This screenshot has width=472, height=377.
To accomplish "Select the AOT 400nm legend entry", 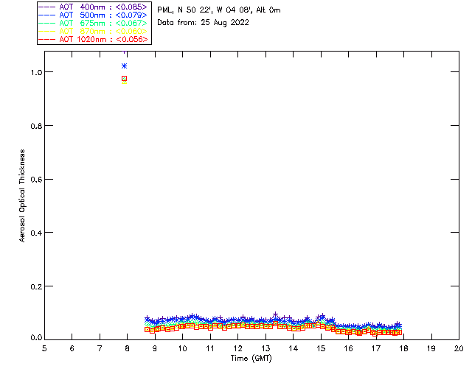I will click(93, 7).
